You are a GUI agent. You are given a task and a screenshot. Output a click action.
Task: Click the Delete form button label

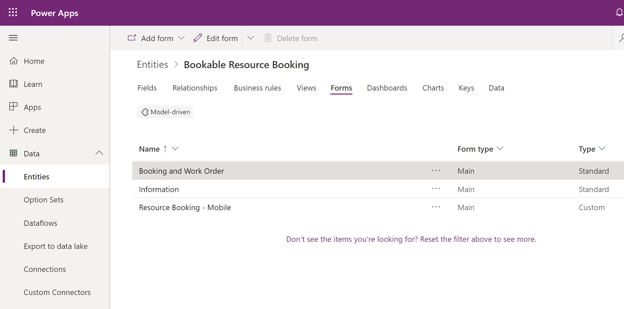pos(297,38)
